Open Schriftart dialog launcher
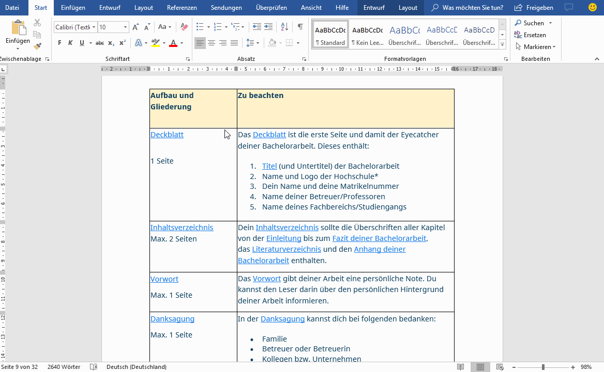This screenshot has height=372, width=604. (x=188, y=59)
